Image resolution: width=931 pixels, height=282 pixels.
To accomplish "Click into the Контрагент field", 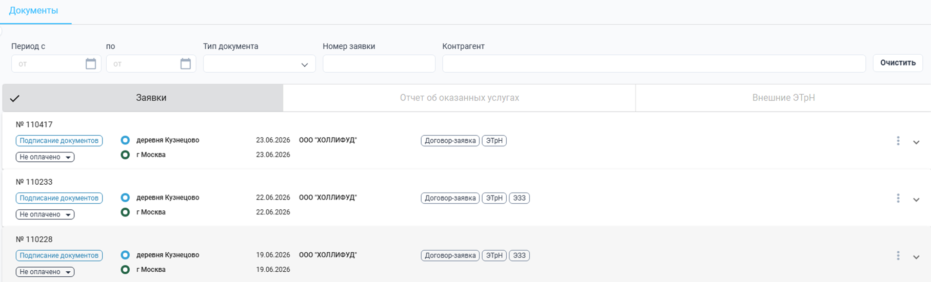I will 654,64.
